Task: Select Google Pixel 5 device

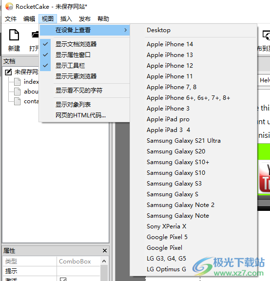Action: tap(193, 237)
